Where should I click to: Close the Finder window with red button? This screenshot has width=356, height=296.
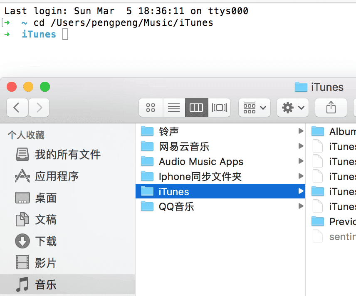(12, 87)
